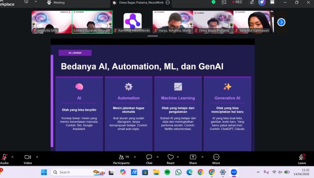Click the taskbar Search box

78,172
